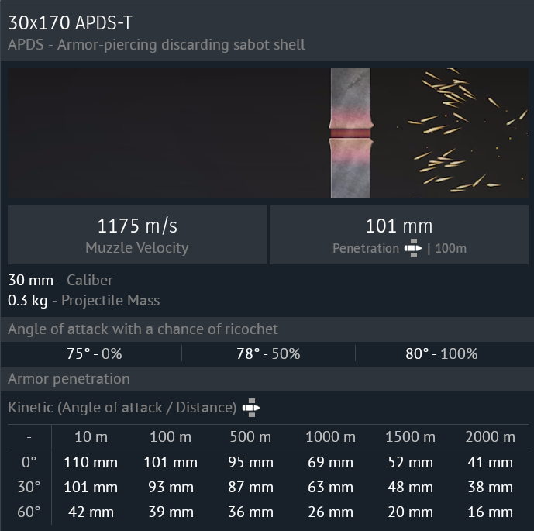
Task: Select the 30x170 APDS-T title
Action: pos(71,22)
